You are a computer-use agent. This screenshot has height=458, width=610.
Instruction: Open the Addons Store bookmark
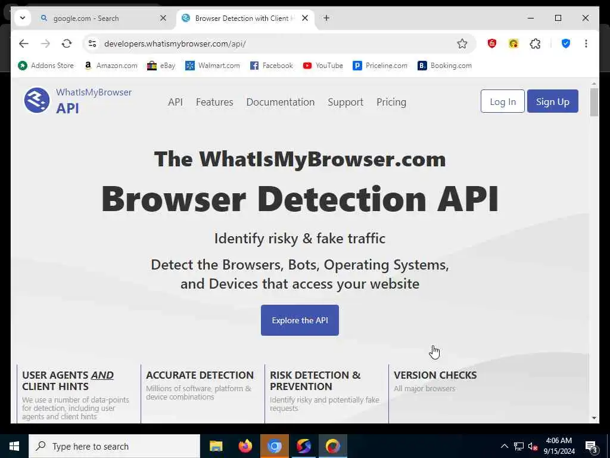point(46,66)
